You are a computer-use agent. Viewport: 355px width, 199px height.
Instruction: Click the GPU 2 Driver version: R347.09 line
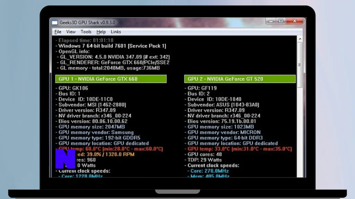pos(214,110)
